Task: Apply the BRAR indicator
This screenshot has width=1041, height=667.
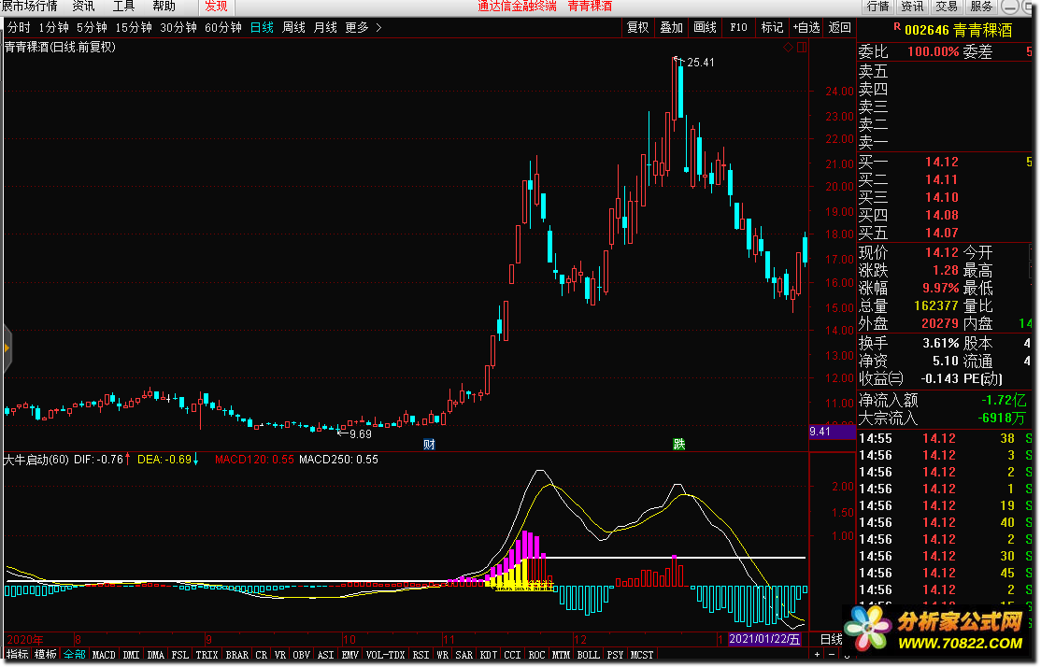Action: point(237,655)
